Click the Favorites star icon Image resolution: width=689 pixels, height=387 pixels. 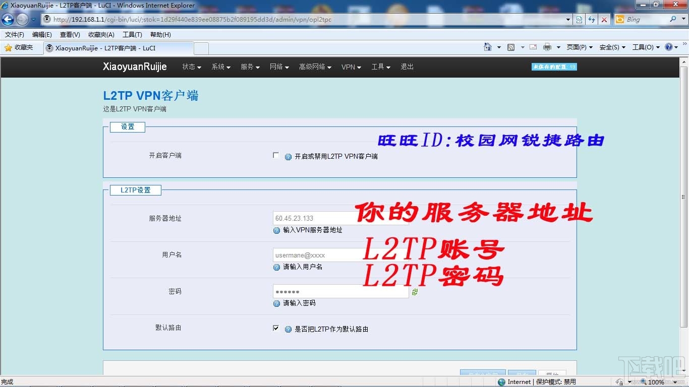click(9, 47)
